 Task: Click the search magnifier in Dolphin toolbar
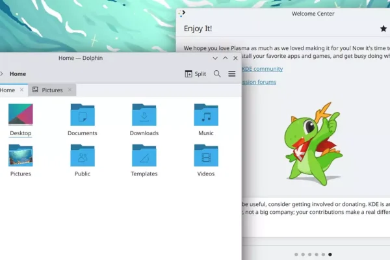(218, 74)
